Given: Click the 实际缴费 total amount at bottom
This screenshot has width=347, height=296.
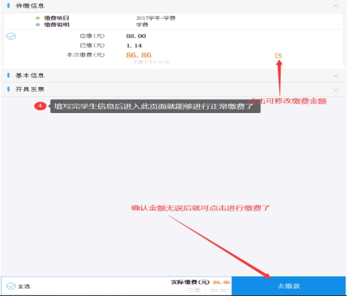Looking at the screenshot, I should pyautogui.click(x=221, y=282).
